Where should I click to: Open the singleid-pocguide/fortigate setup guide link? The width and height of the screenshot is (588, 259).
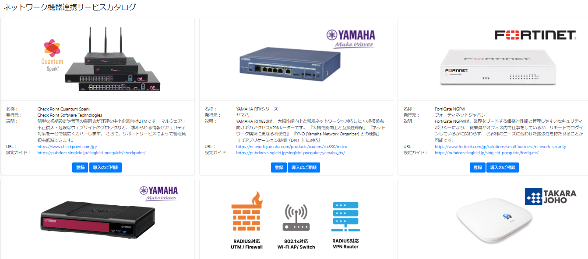[487, 153]
